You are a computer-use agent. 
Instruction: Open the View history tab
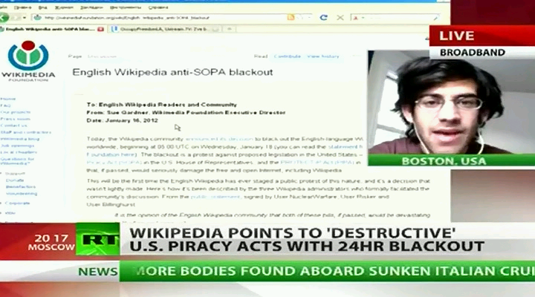tap(323, 56)
